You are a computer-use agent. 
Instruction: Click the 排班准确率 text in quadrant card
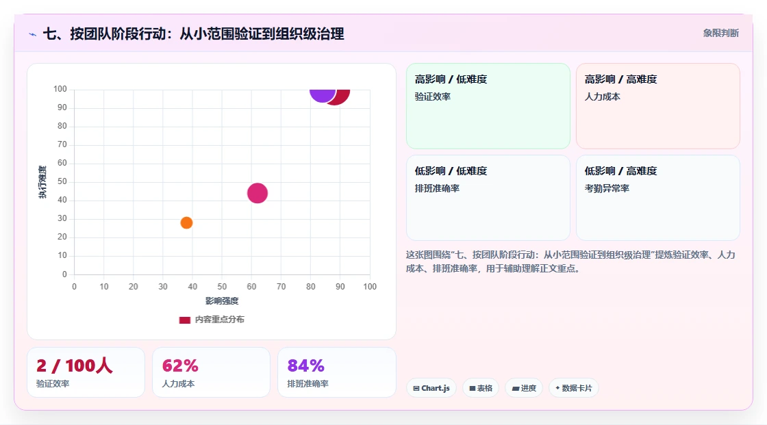(437, 188)
